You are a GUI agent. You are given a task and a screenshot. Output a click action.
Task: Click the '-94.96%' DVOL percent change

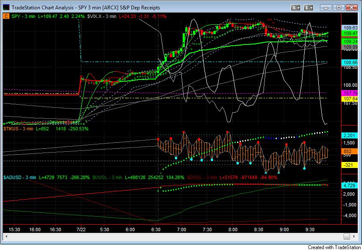tap(268, 177)
